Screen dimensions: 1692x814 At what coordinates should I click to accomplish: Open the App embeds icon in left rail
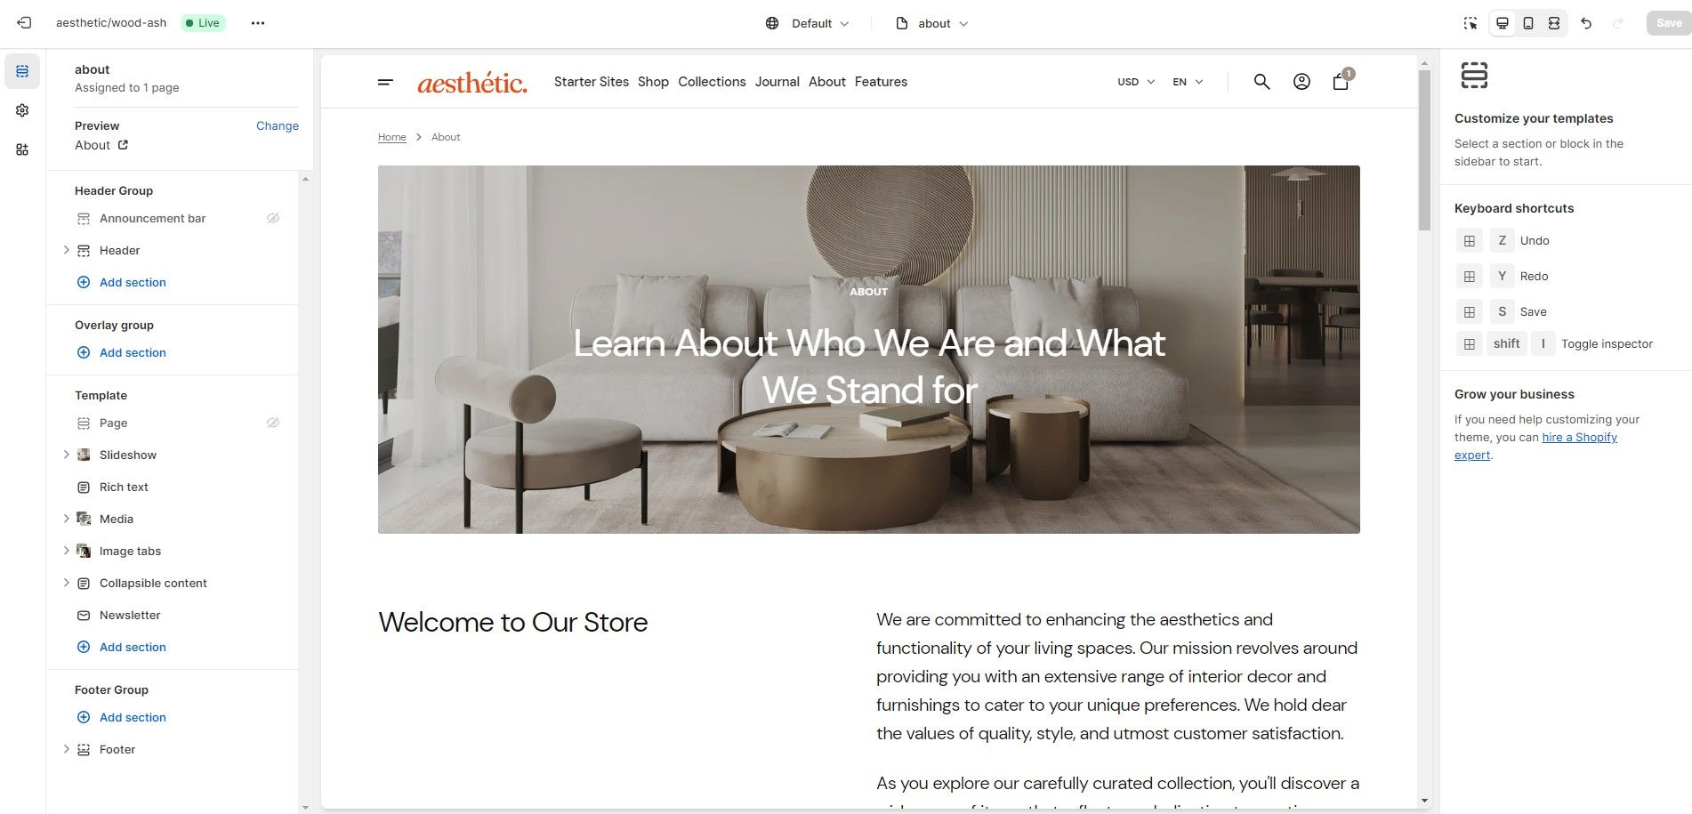[22, 149]
